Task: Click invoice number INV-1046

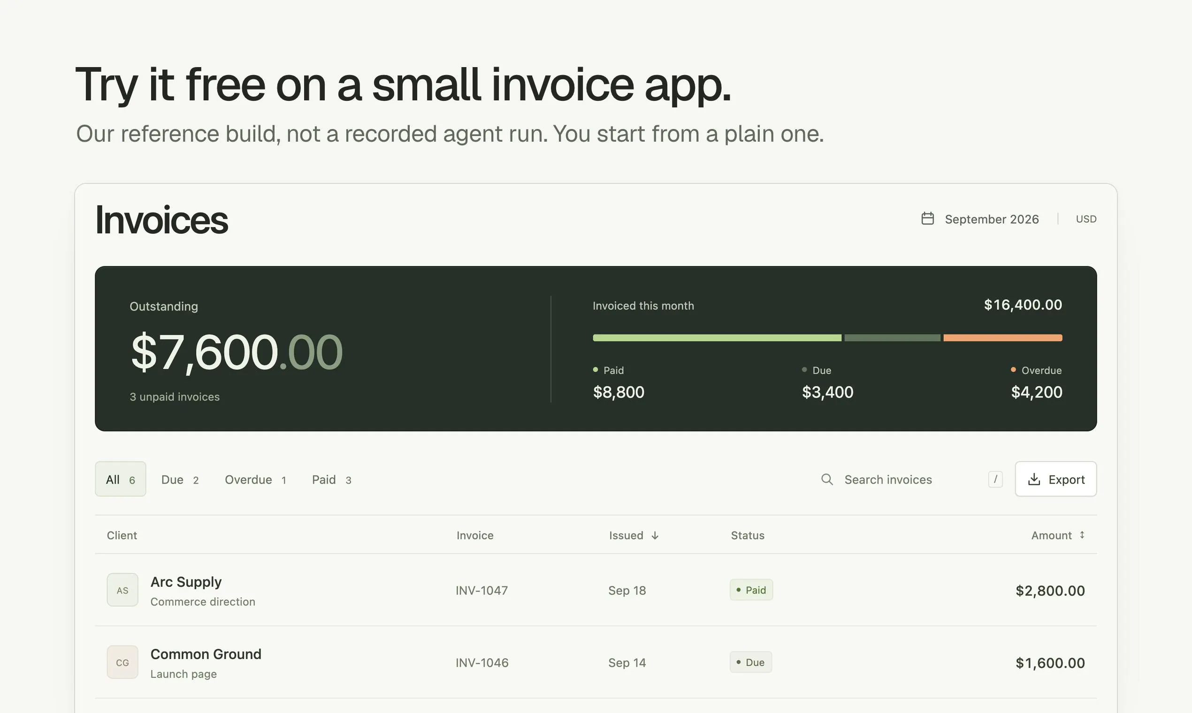Action: [482, 662]
